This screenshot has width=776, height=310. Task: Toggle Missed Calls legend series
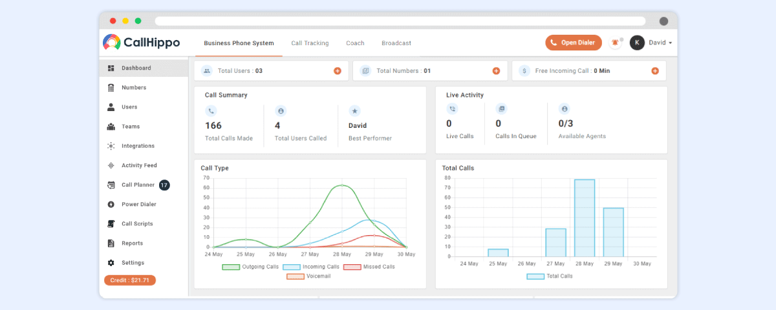click(x=369, y=267)
